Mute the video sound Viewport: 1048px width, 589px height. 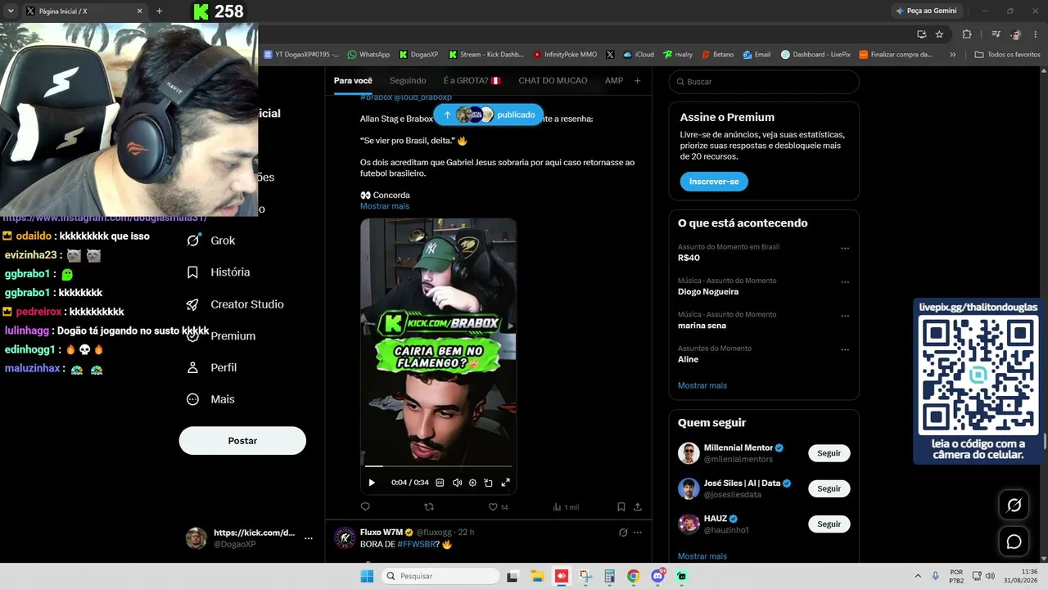tap(457, 483)
